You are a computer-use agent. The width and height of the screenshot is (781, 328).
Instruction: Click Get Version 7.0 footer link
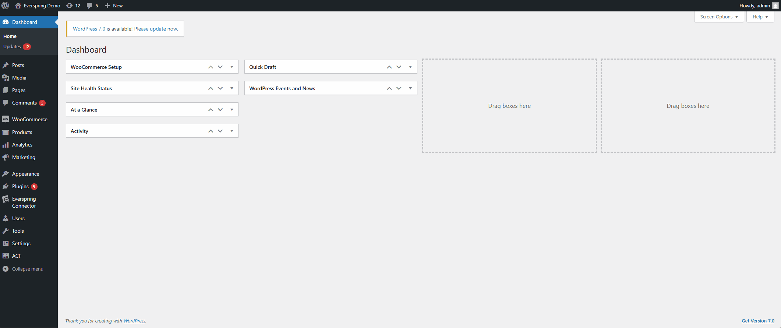[x=758, y=321]
